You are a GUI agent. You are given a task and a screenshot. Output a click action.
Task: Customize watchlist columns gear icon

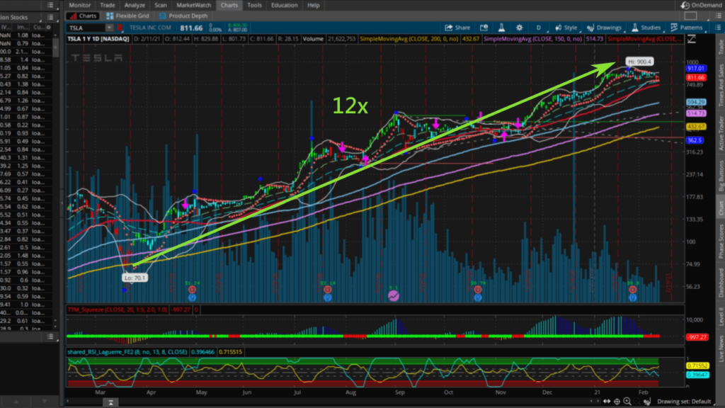pos(49,28)
